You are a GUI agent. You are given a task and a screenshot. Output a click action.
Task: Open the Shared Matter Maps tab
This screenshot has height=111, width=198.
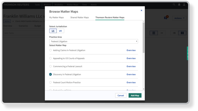click(79, 17)
